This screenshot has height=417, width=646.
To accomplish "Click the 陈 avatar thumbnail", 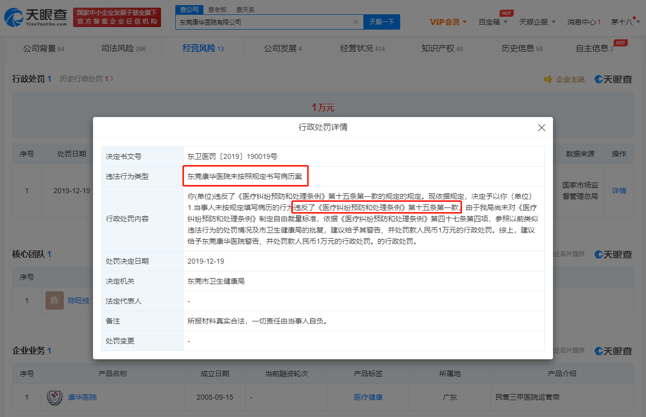I will [55, 300].
